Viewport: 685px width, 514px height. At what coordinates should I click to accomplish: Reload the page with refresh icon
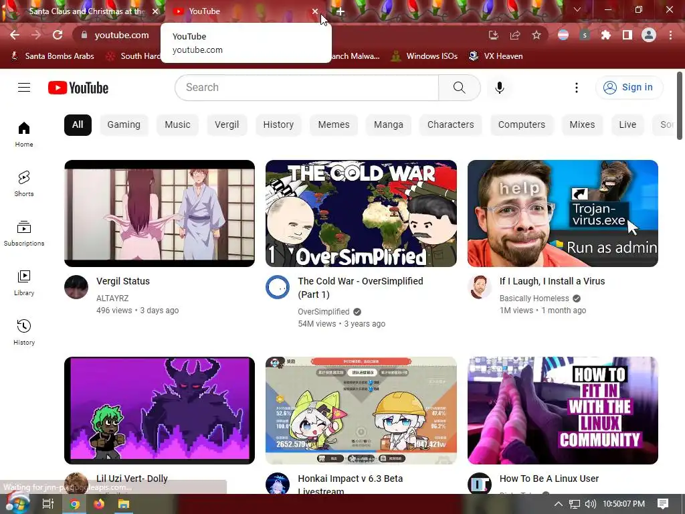(58, 35)
